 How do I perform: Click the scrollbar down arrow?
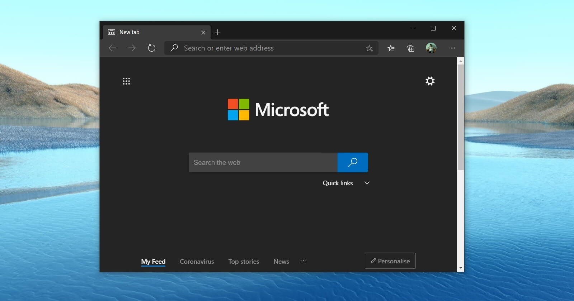tap(461, 268)
